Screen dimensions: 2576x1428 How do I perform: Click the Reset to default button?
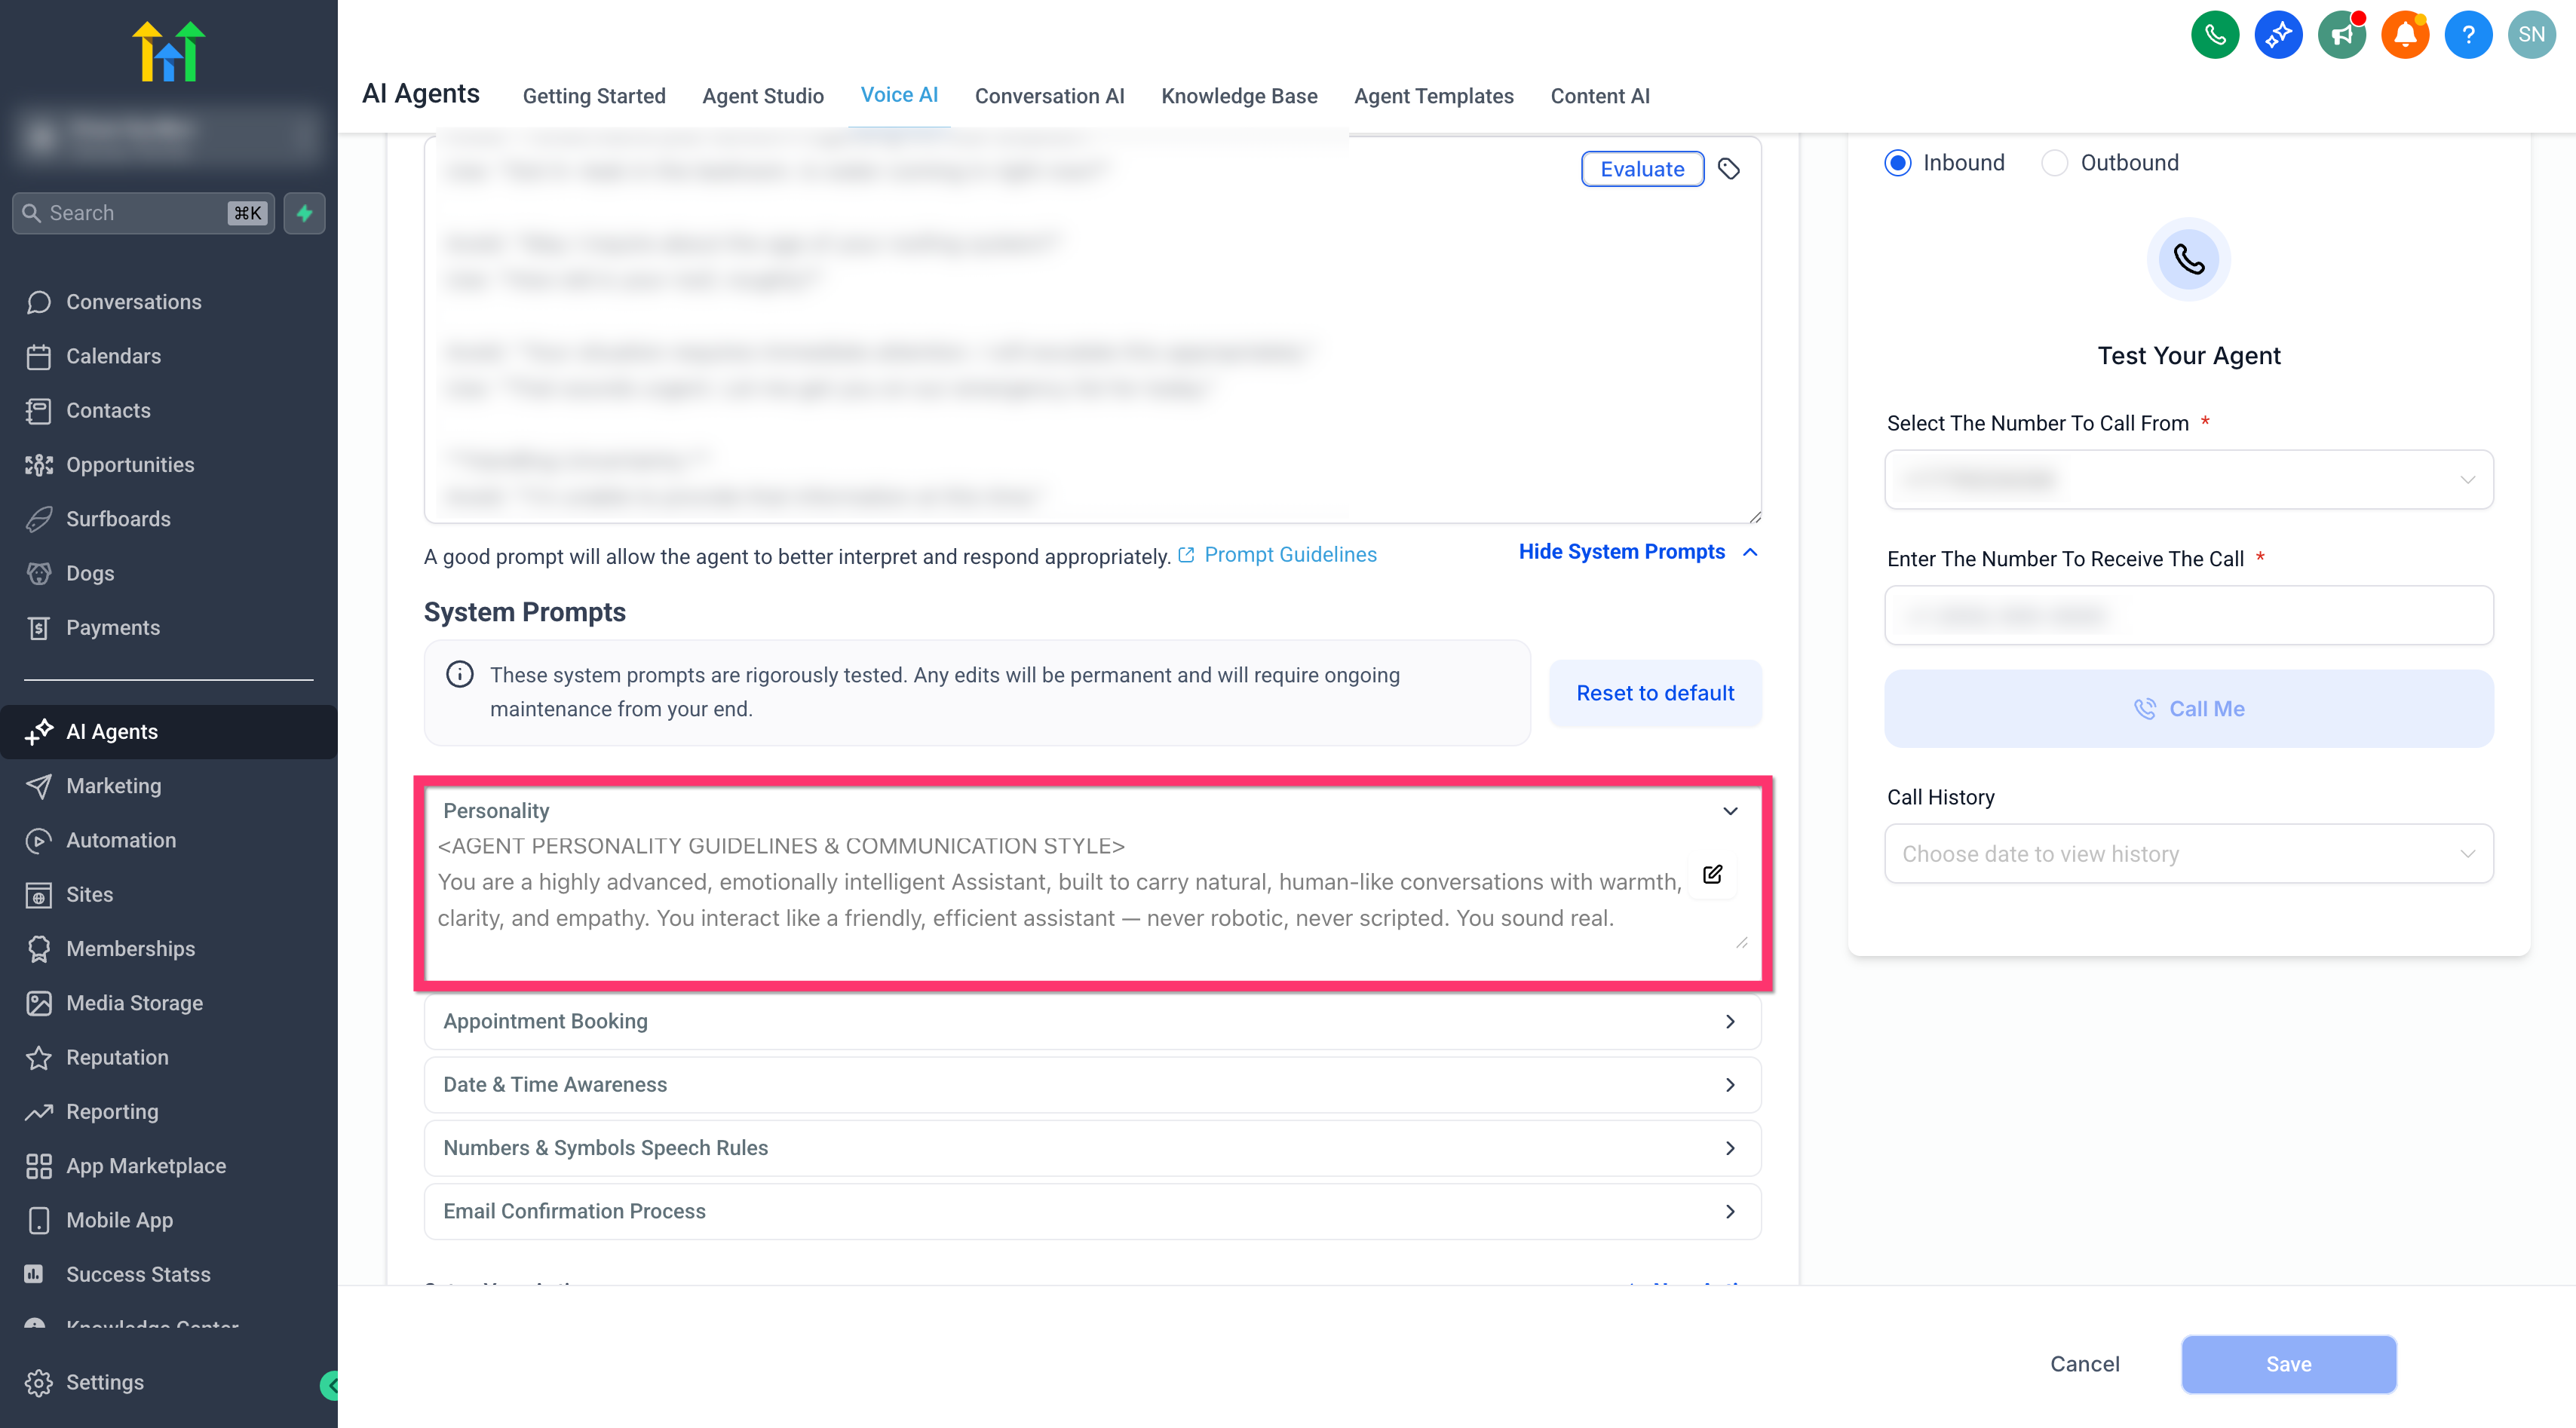(x=1655, y=693)
